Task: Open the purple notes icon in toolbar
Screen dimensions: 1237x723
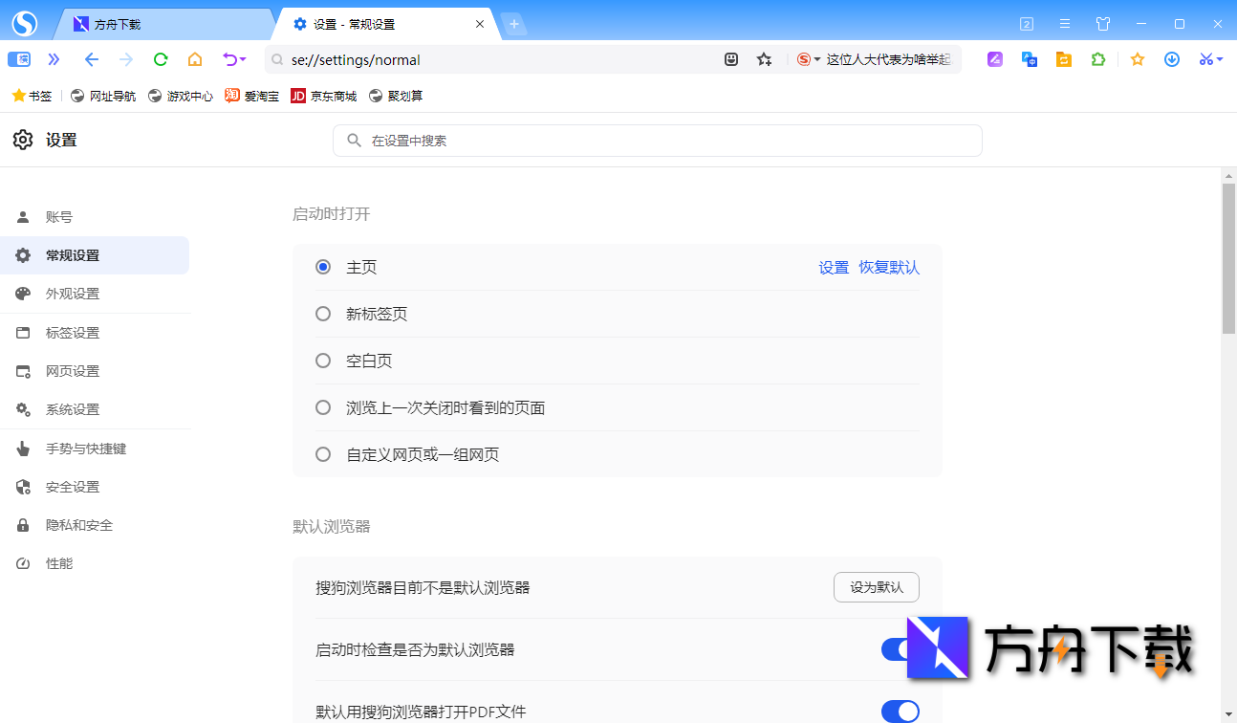Action: pos(994,59)
